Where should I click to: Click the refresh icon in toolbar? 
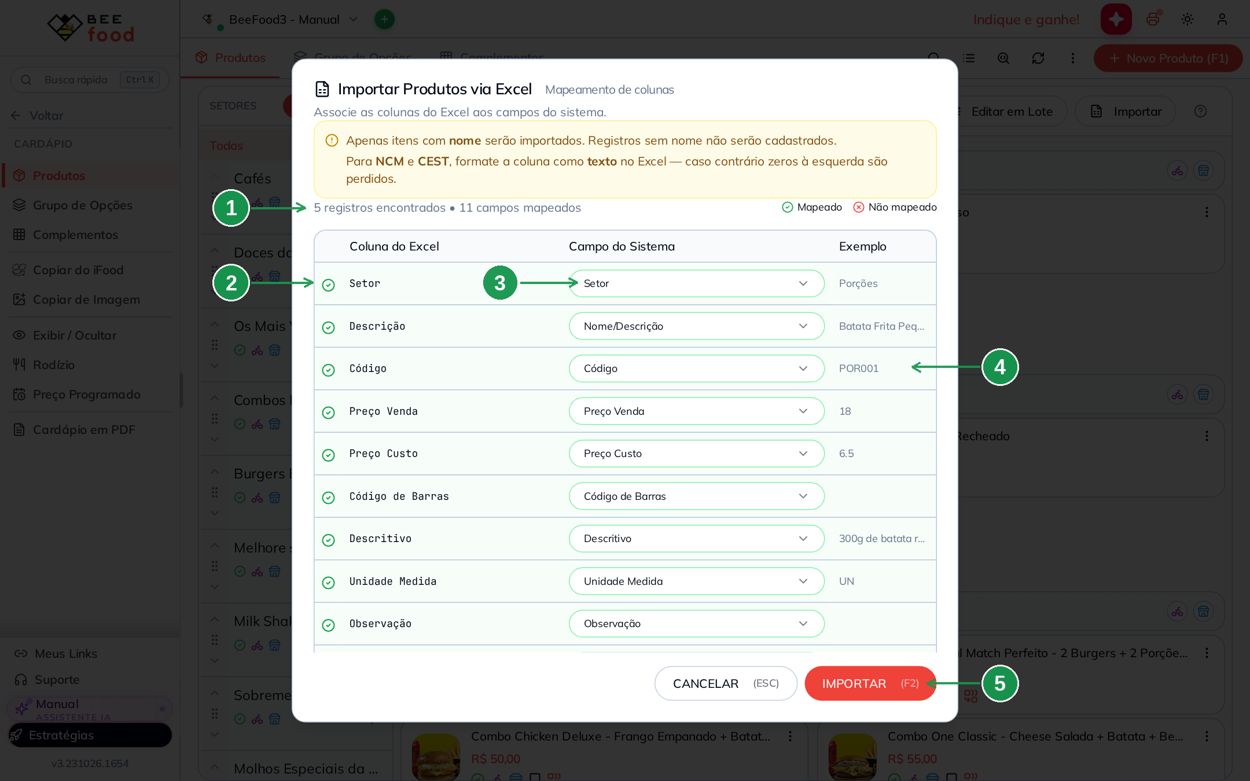[x=1038, y=58]
